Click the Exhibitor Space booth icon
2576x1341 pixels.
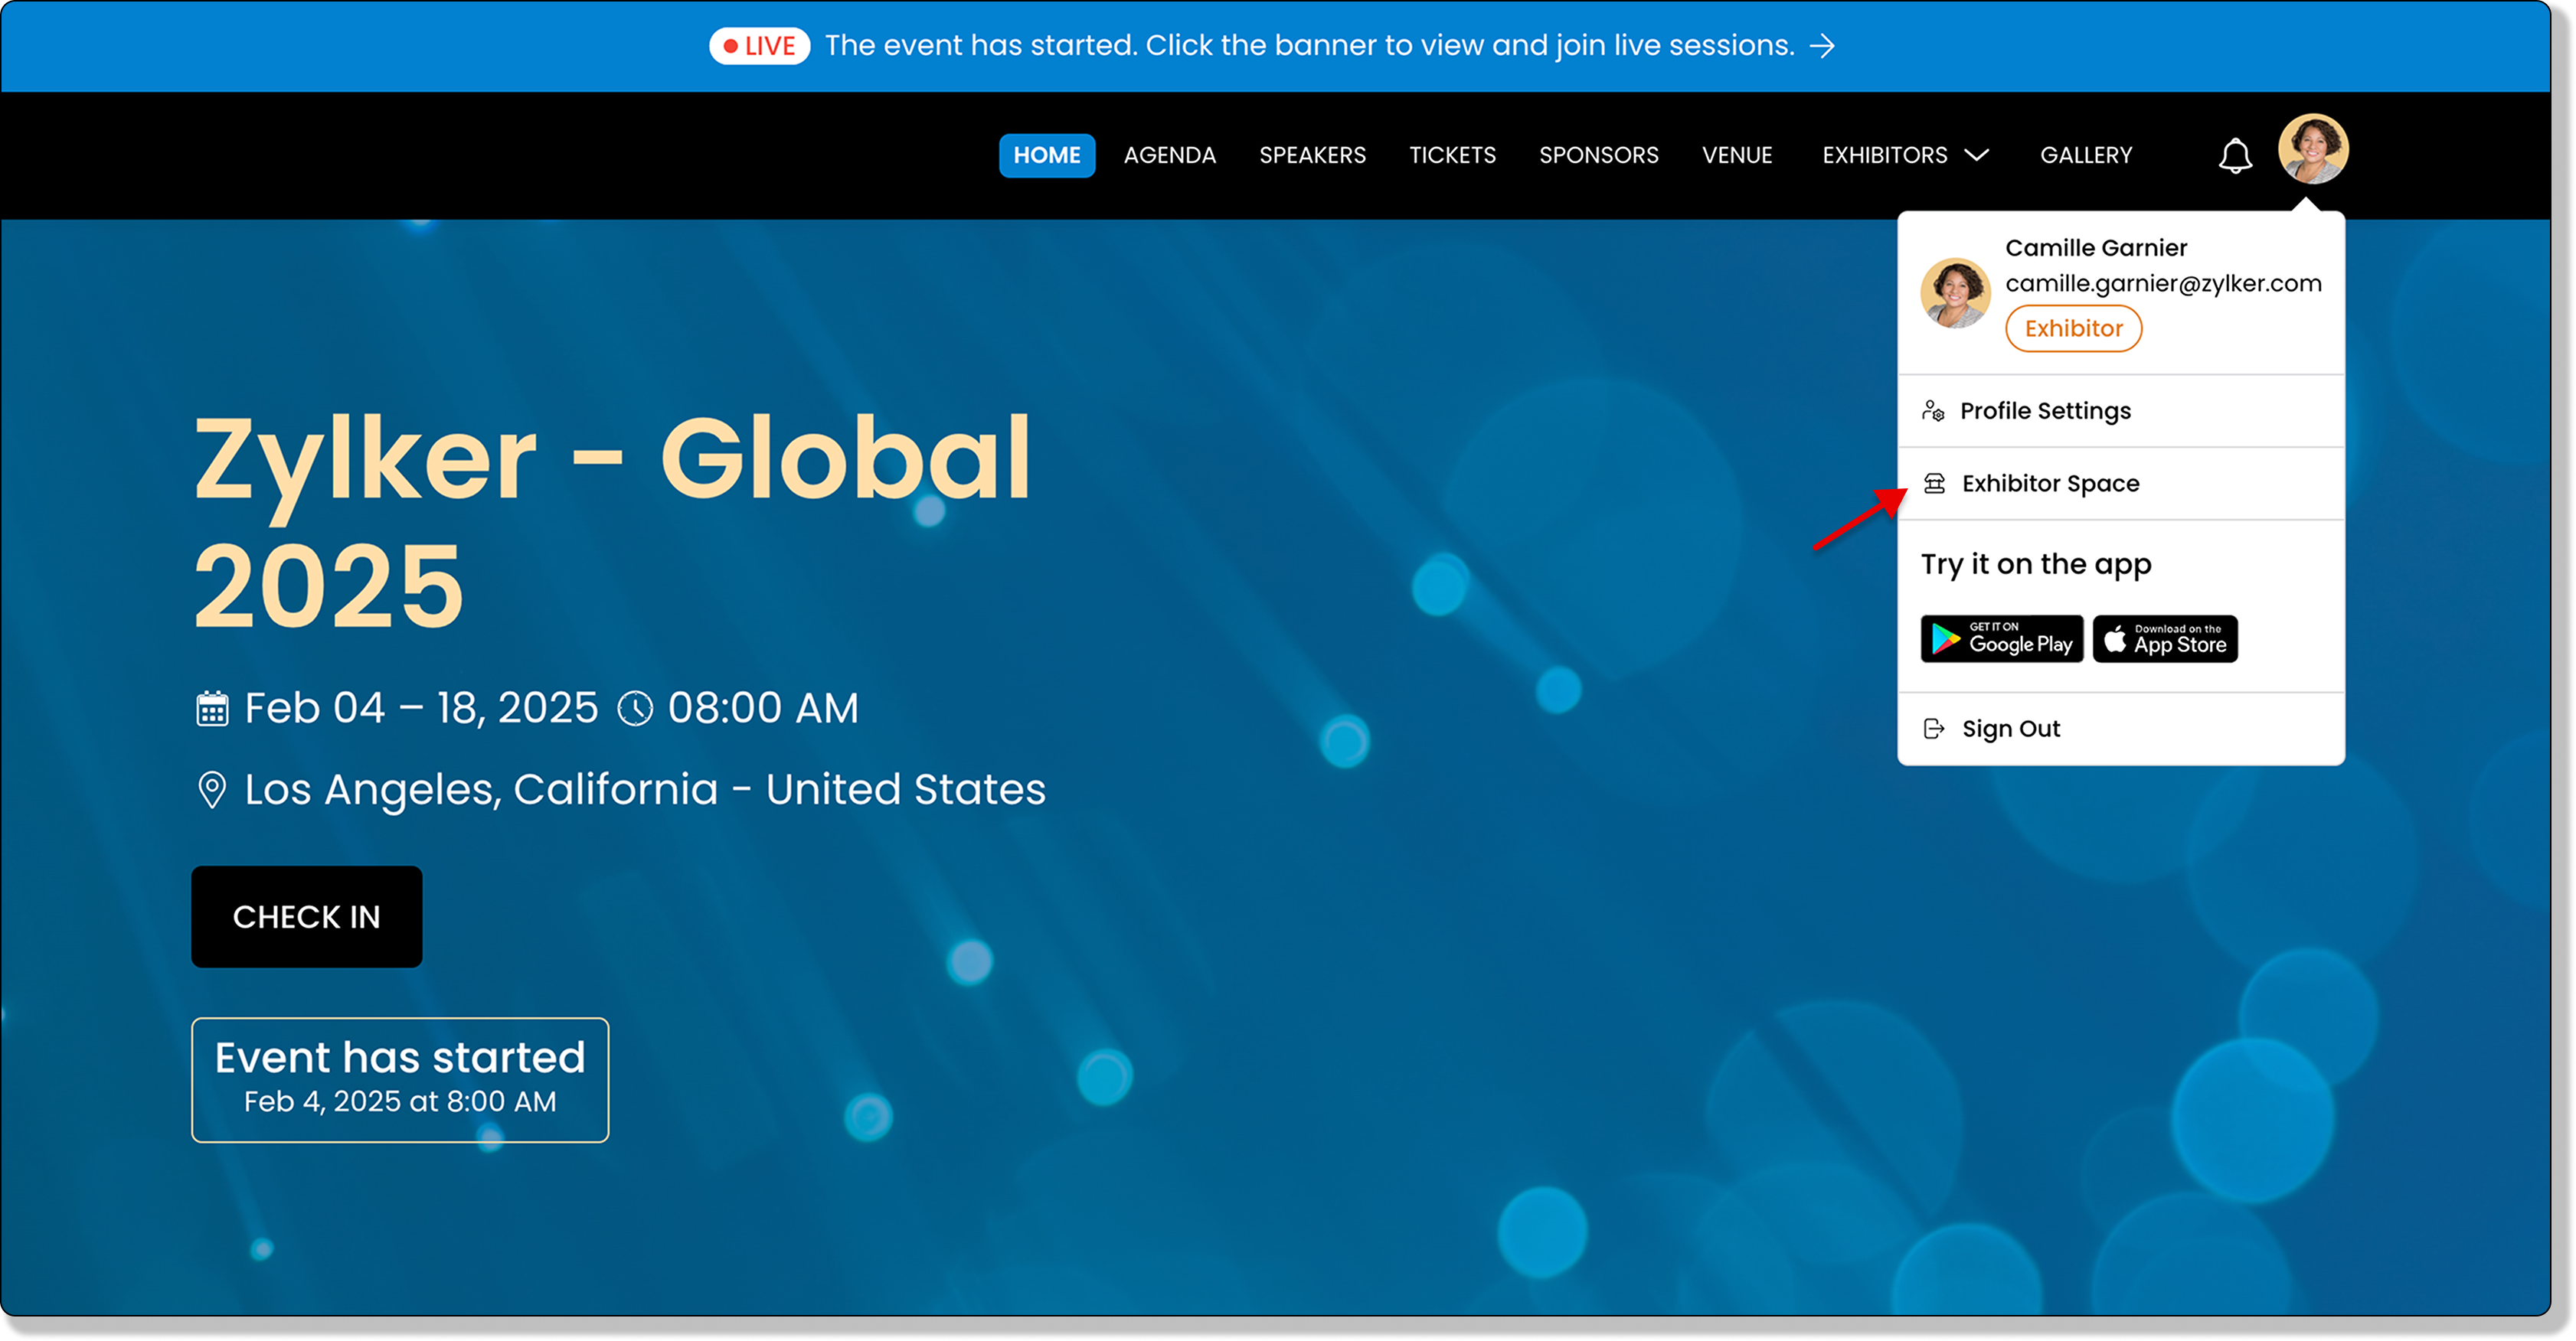tap(1934, 484)
